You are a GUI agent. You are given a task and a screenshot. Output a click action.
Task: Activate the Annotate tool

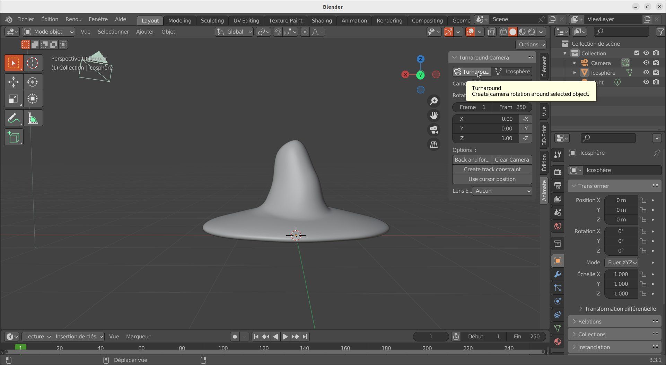14,118
